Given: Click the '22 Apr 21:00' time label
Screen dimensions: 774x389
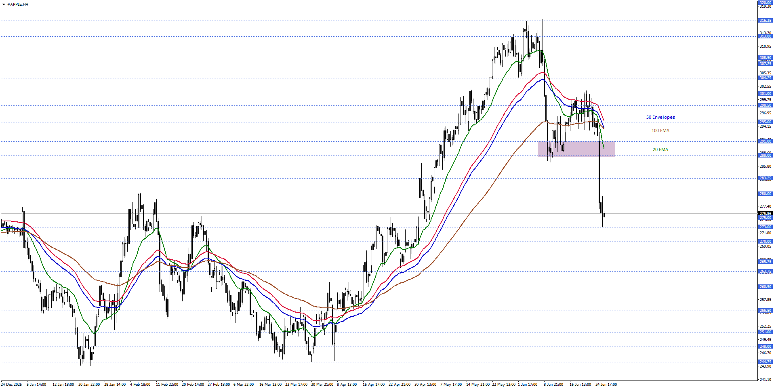Looking at the screenshot, I should (x=400, y=385).
